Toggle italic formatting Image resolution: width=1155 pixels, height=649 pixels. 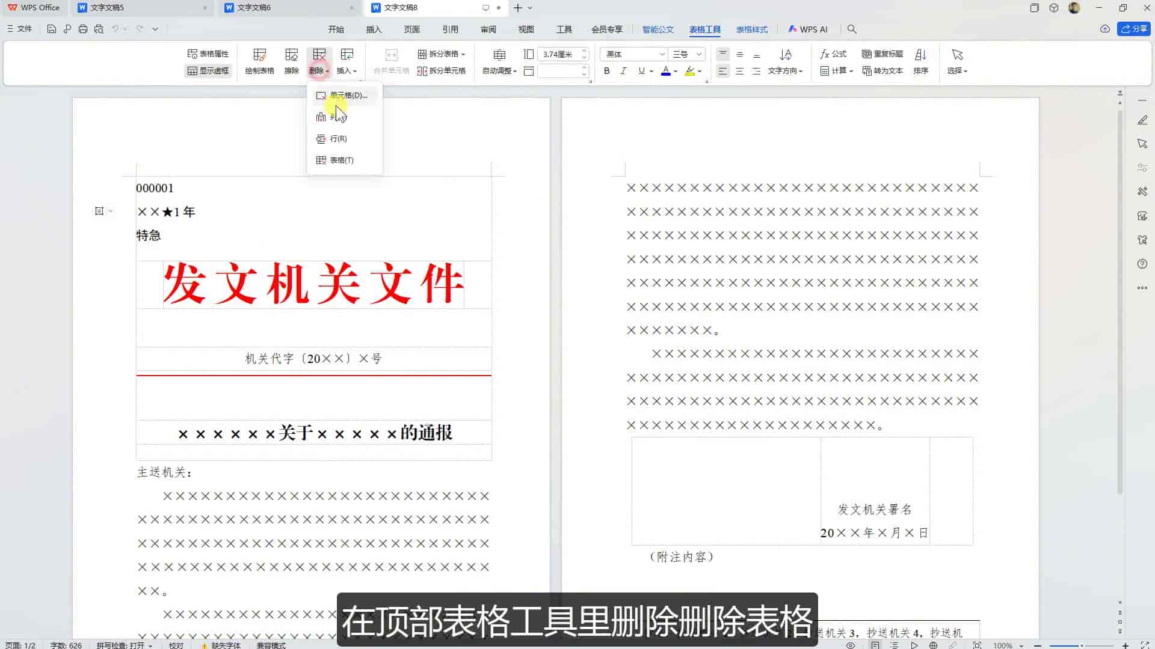(624, 71)
